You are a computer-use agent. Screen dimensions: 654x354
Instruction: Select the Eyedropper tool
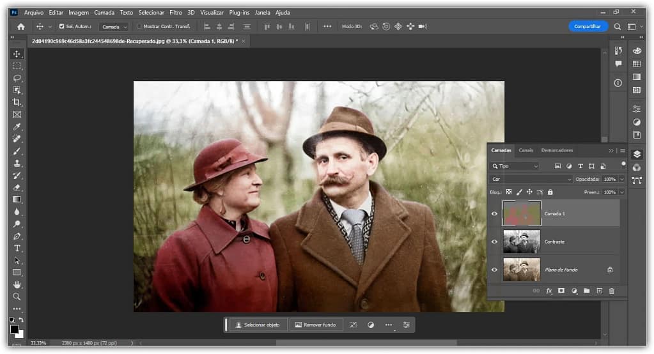tap(17, 127)
